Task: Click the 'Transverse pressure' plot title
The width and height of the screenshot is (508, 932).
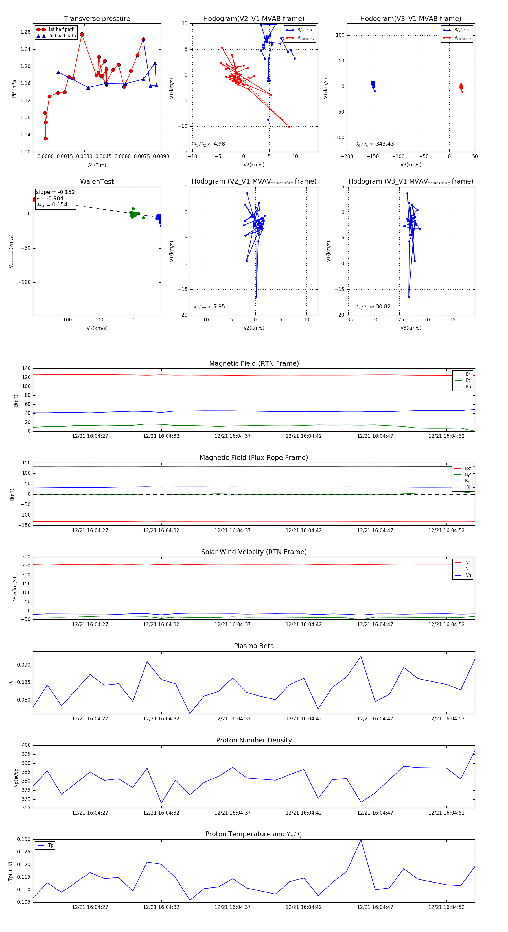Action: [x=97, y=18]
